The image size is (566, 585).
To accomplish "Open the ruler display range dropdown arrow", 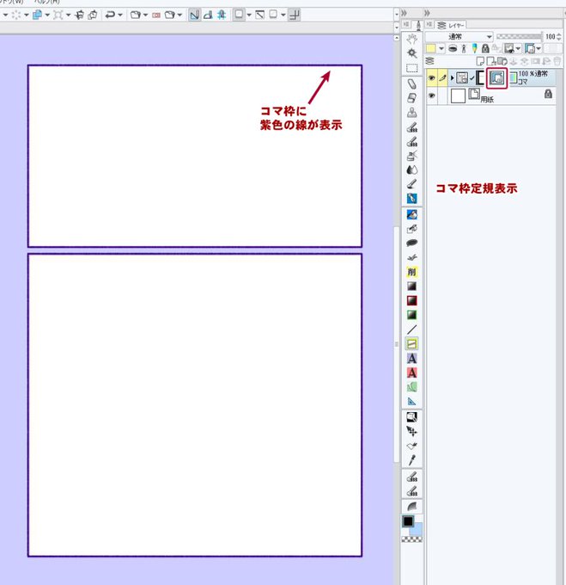I will pos(539,48).
